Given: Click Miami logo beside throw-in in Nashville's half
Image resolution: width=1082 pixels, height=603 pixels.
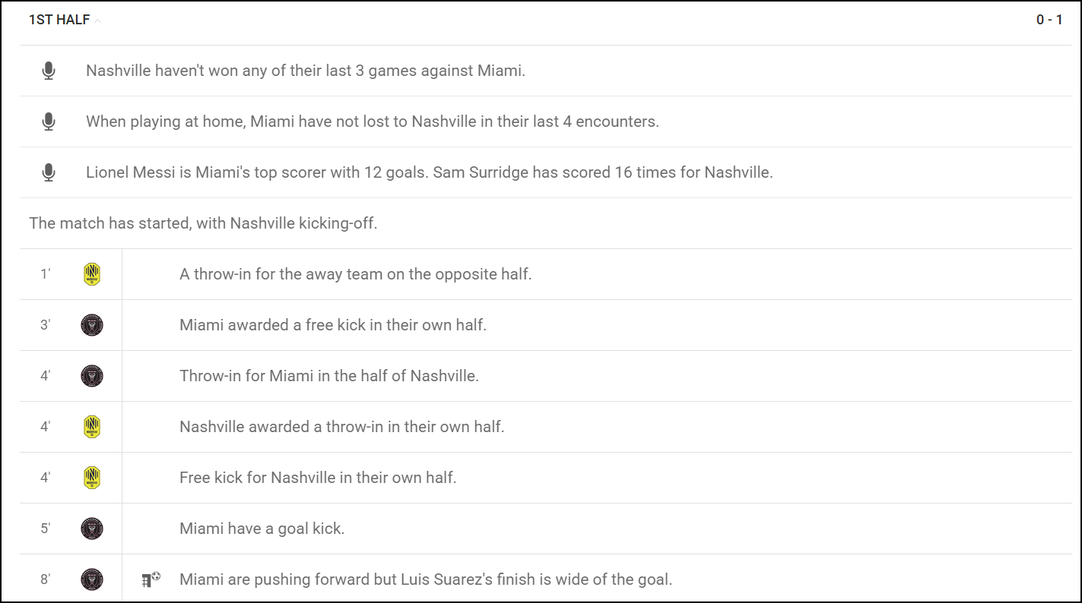Looking at the screenshot, I should click(x=92, y=376).
